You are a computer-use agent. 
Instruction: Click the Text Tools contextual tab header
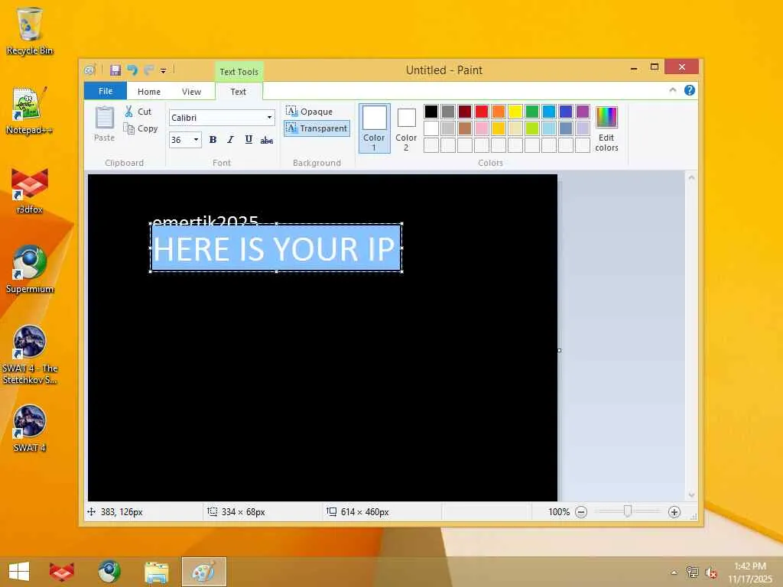point(239,72)
